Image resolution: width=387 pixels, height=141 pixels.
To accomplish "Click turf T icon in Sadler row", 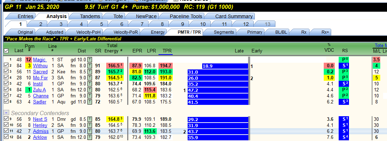I will tap(90, 102).
